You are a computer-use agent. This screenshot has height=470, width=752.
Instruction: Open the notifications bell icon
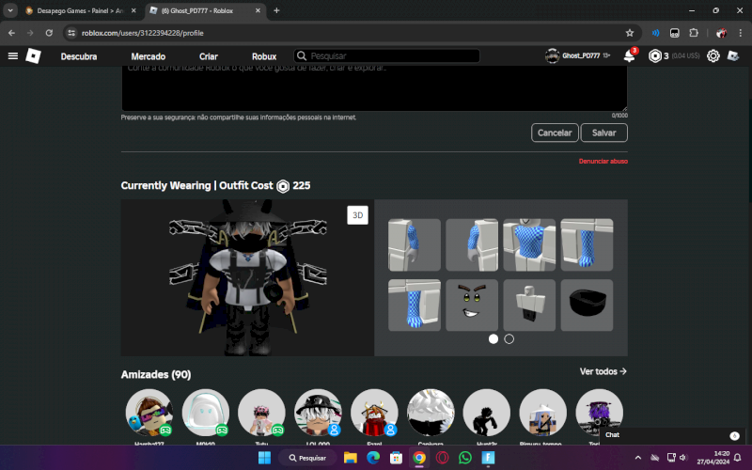click(629, 56)
